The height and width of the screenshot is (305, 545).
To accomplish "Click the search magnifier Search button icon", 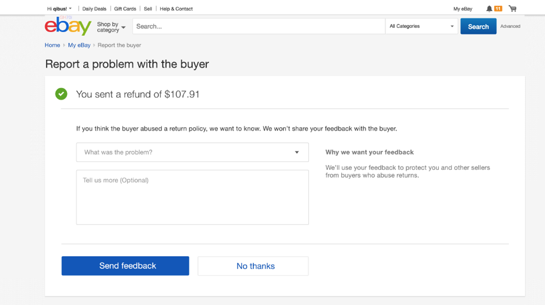I will tap(478, 26).
